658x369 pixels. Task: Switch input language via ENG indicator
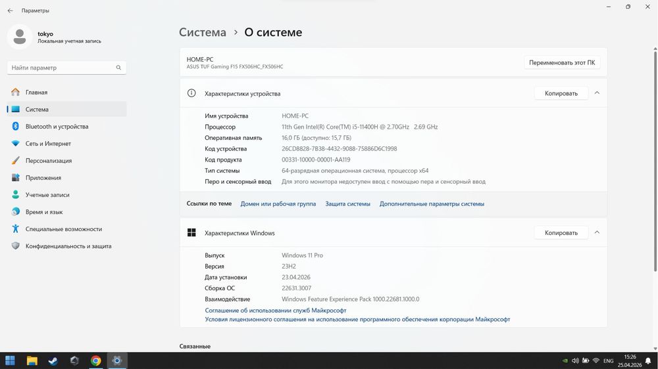tap(609, 360)
